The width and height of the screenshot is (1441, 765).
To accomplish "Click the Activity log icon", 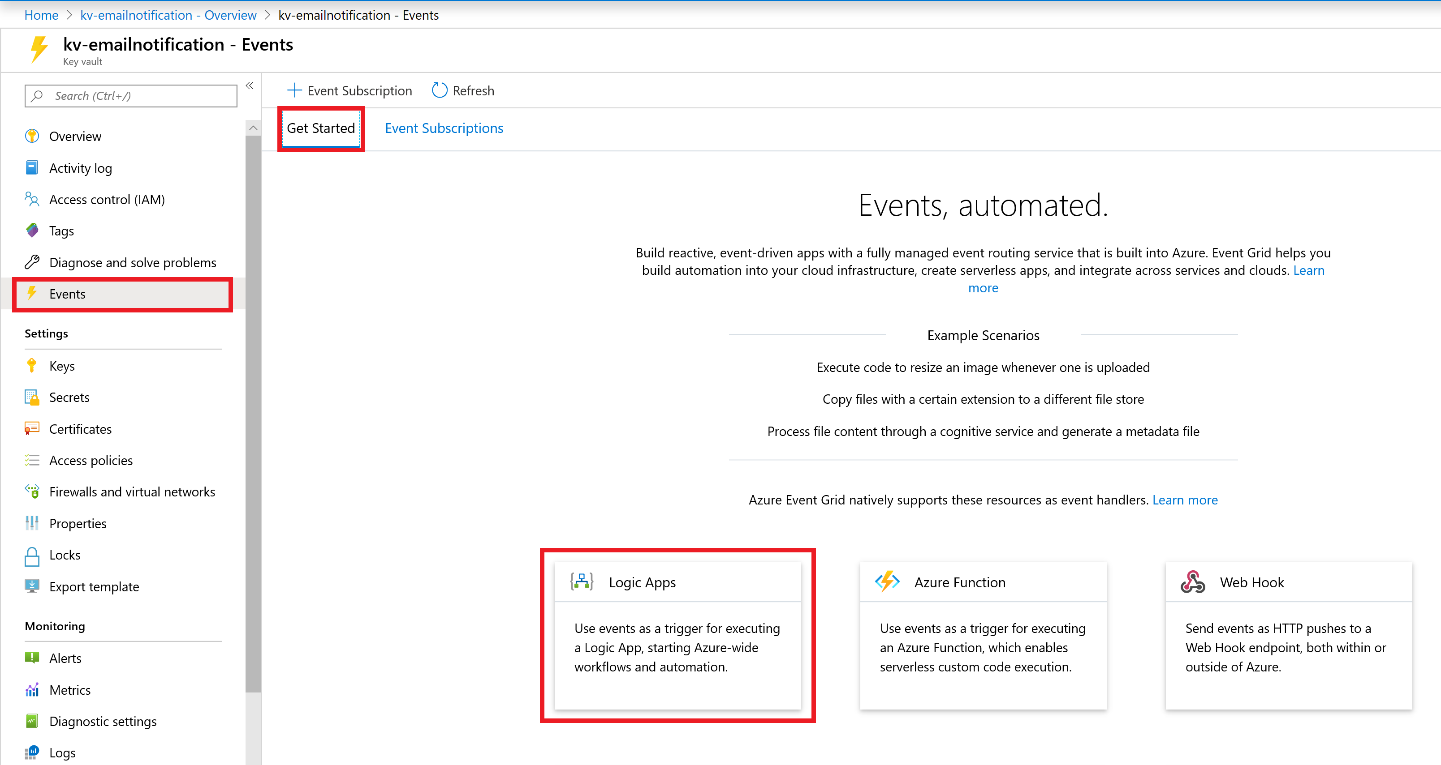I will point(32,168).
